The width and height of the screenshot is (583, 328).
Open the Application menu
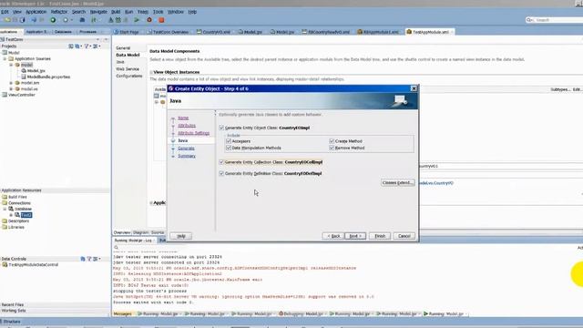36,12
